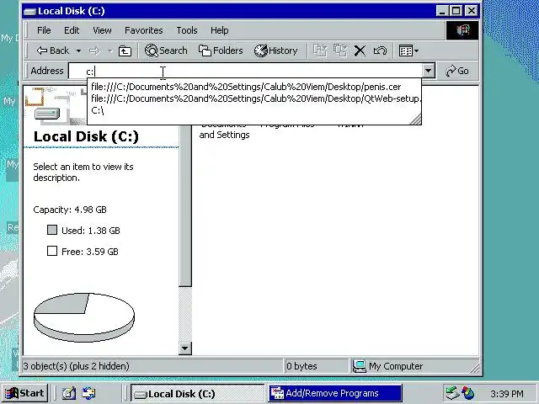
Task: Switch to Add/Remove Programs taskbar button
Action: coord(335,393)
